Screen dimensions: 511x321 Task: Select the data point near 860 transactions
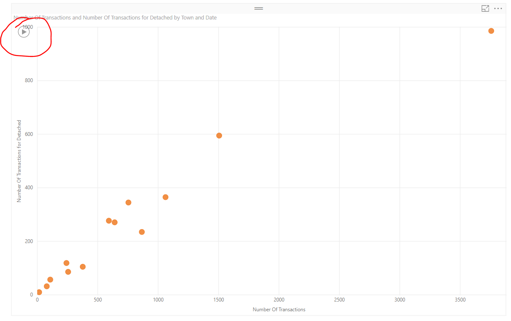[142, 232]
